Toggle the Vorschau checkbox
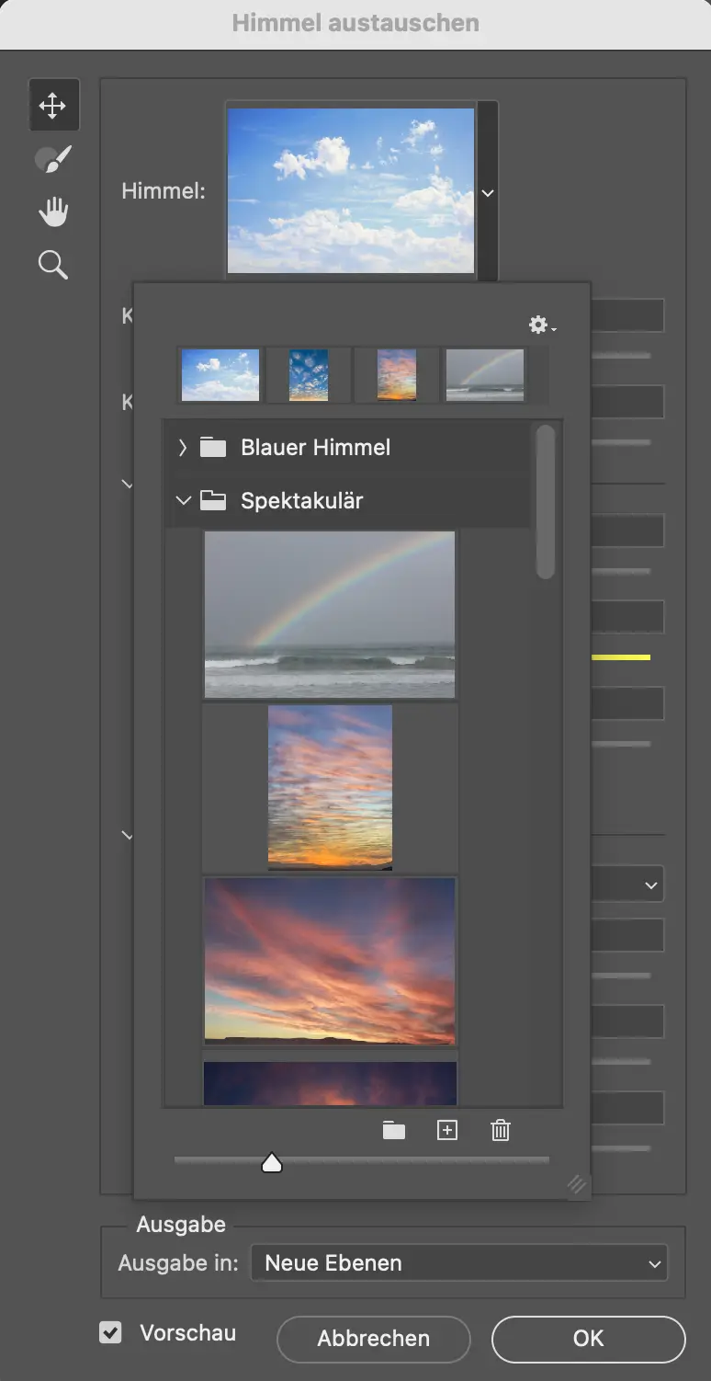 click(x=110, y=1332)
